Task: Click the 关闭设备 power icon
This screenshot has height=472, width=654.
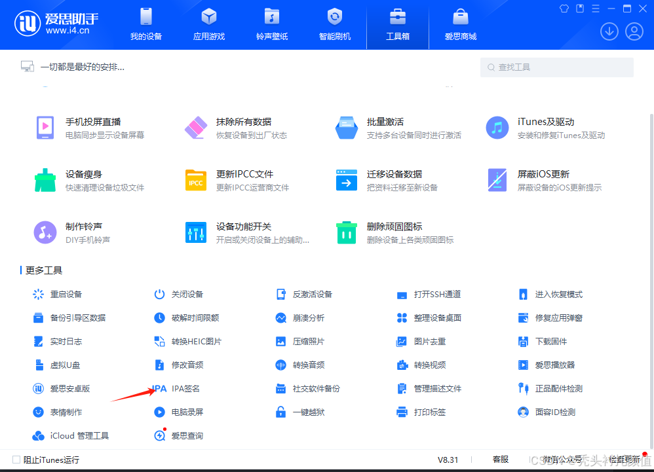Action: pyautogui.click(x=159, y=295)
